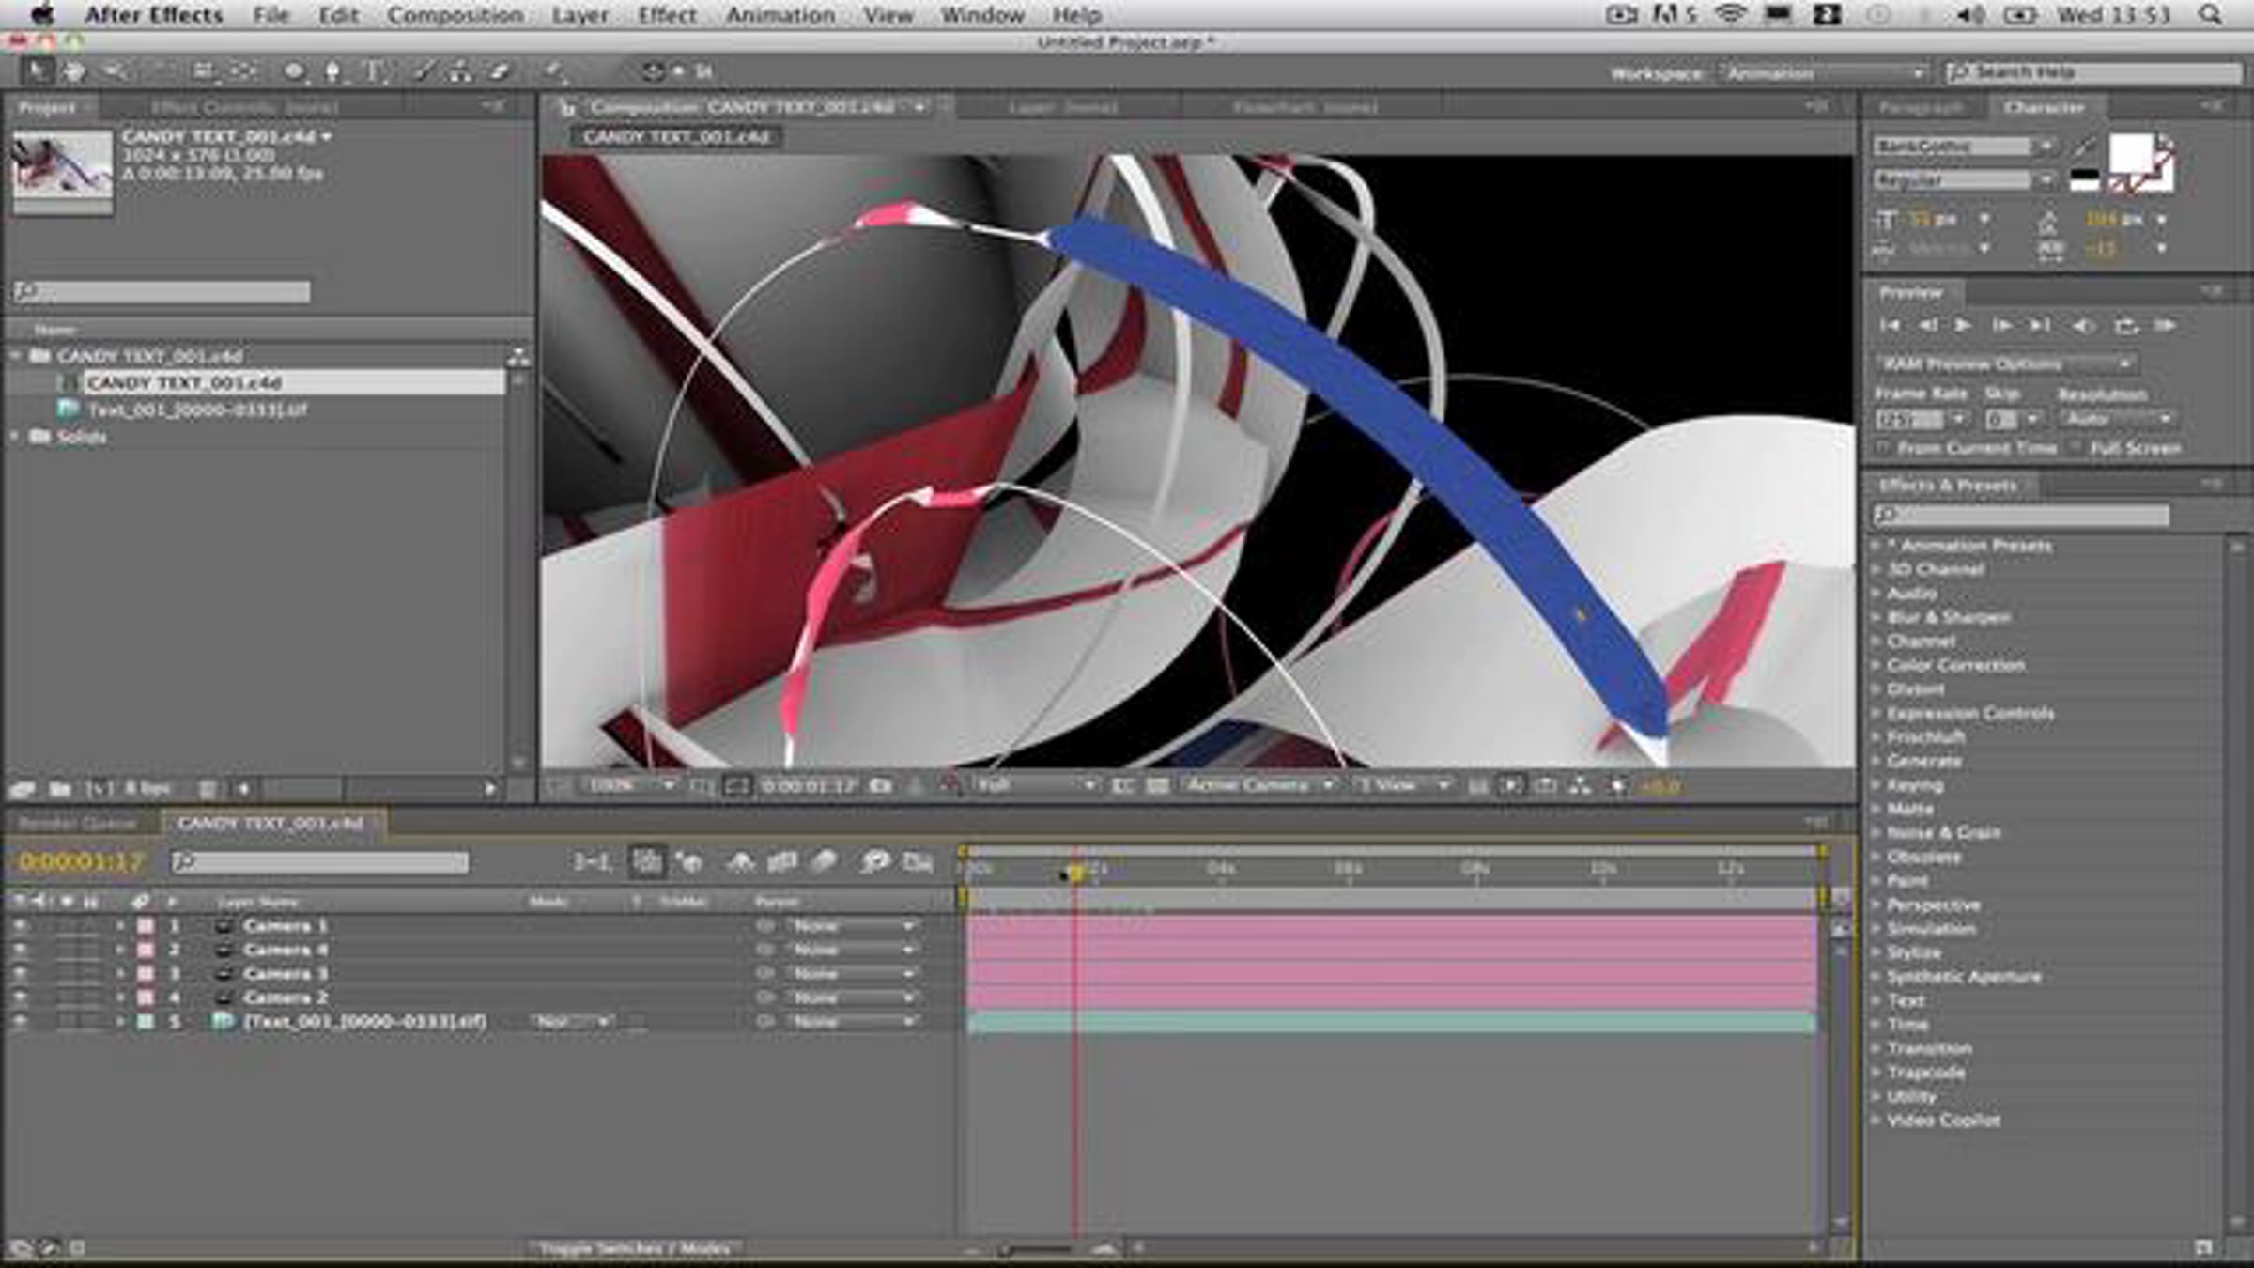2254x1268 pixels.
Task: Open Comp Flowchart from viewer bar
Action: pos(1581,785)
